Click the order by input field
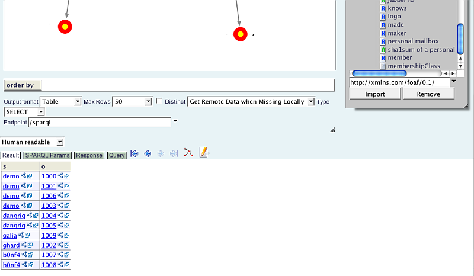The height and width of the screenshot is (276, 474). pos(188,85)
